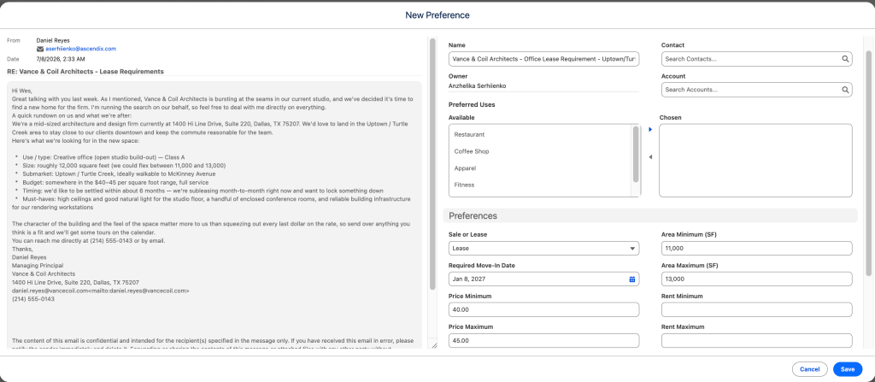Edit the Area Minimum (SF) field
This screenshot has width=875, height=382.
tap(757, 249)
